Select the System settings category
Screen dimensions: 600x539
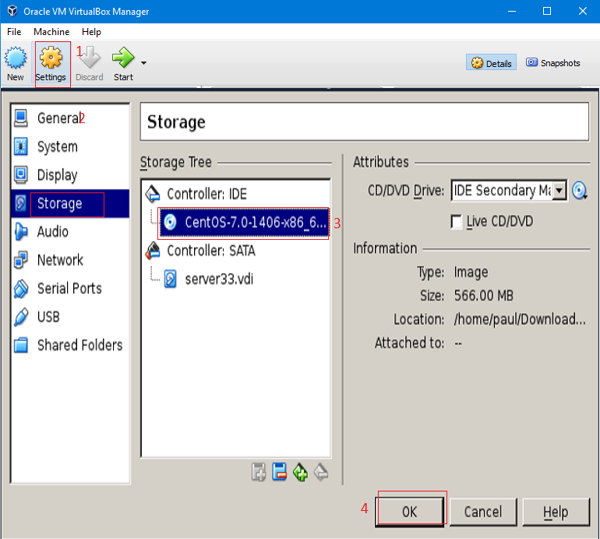tap(70, 146)
